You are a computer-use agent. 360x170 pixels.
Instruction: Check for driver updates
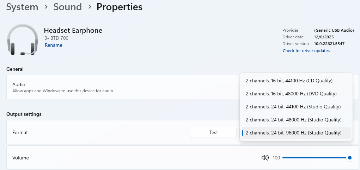coord(306,51)
